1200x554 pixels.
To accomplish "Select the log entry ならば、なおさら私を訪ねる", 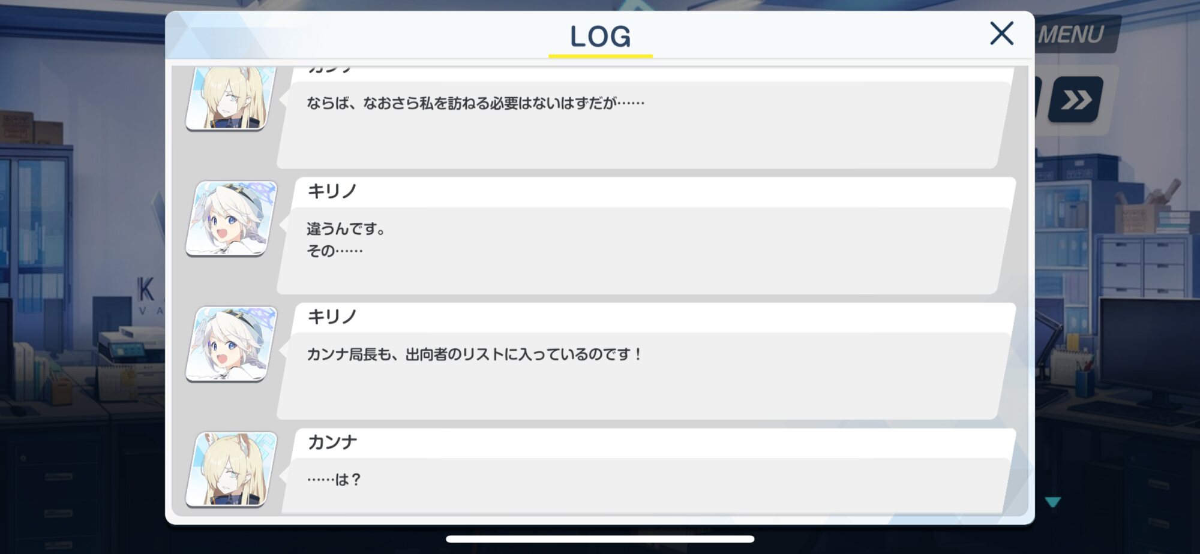I will point(646,118).
